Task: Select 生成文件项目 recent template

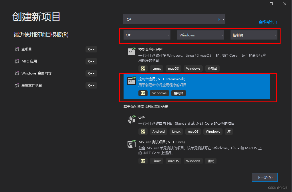Action: [x=56, y=85]
